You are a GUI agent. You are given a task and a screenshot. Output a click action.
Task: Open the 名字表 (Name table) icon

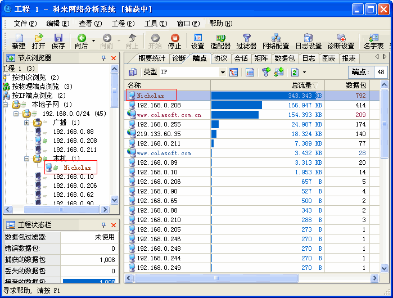(374, 41)
